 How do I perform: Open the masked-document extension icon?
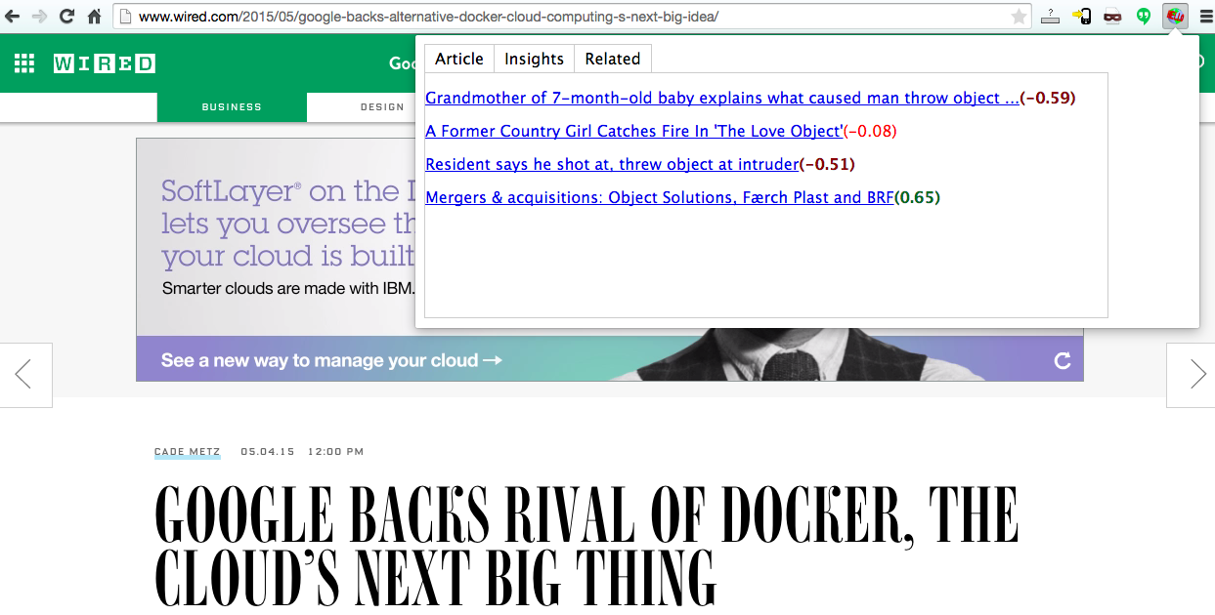point(1112,17)
